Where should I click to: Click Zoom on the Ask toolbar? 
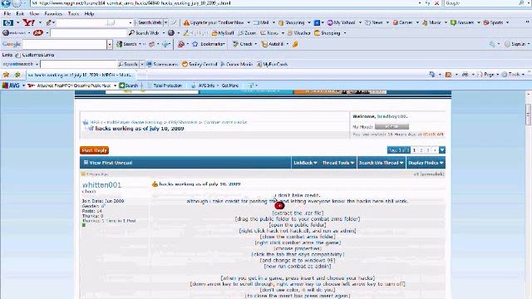tap(247, 33)
